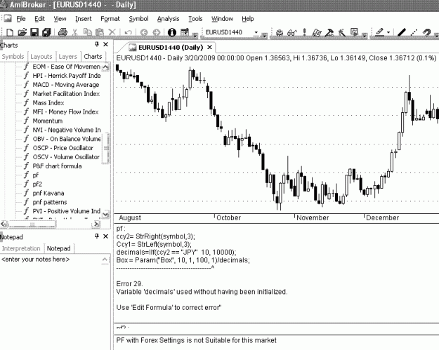The width and height of the screenshot is (439, 350).
Task: Select the dotted line style tool
Action: click(x=414, y=32)
